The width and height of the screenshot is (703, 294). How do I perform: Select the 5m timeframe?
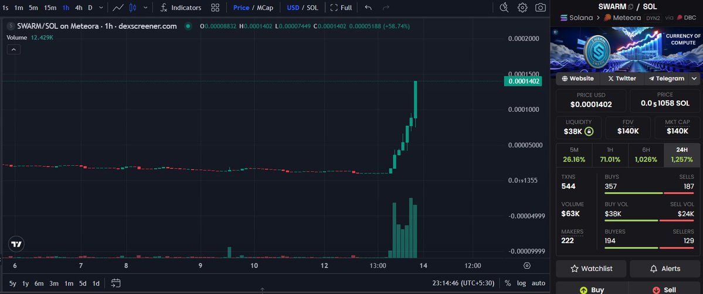pyautogui.click(x=33, y=8)
